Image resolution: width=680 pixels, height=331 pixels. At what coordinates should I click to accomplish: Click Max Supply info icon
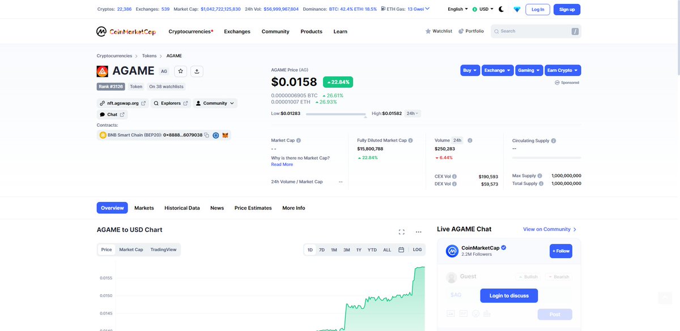point(540,176)
